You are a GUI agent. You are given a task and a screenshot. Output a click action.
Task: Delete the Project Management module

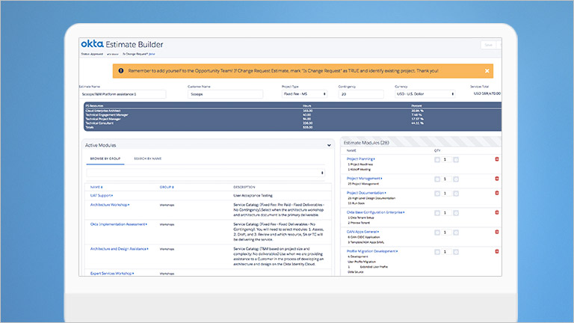tap(497, 179)
